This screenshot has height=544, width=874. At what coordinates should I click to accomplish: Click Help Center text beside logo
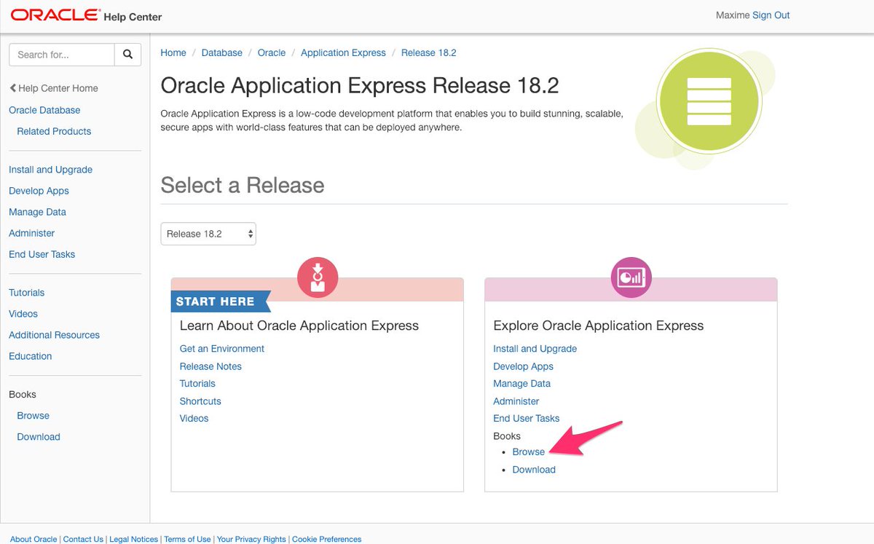pos(134,17)
